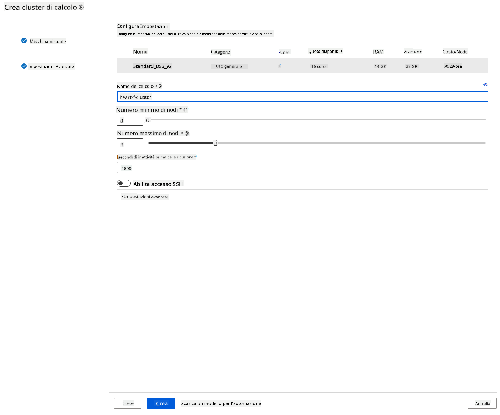The height and width of the screenshot is (415, 500).
Task: Click the Nome column header
Action: (140, 52)
